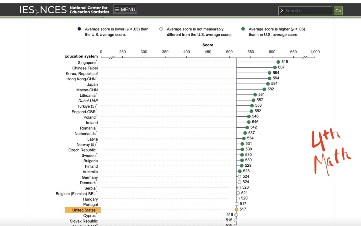The width and height of the screenshot is (361, 226).
Task: Click Germany's hollow 524 data point
Action: (239, 177)
